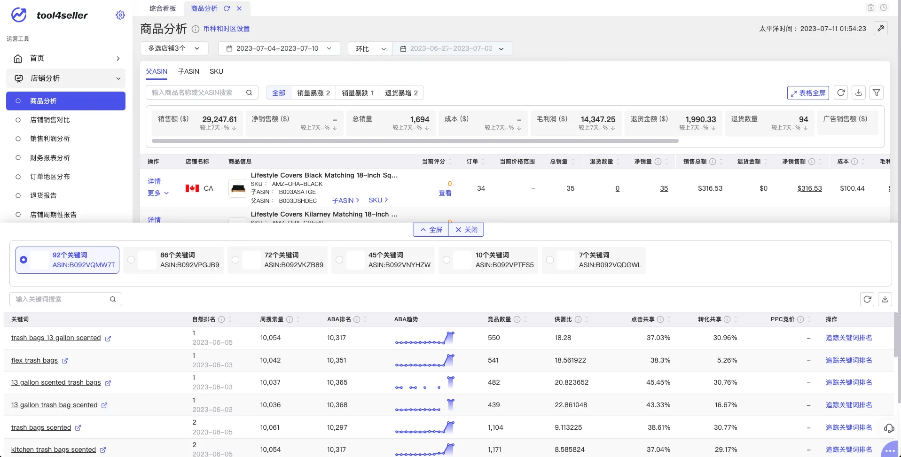
Task: Click 追踪关键词排名 for flex trash bags
Action: click(849, 360)
